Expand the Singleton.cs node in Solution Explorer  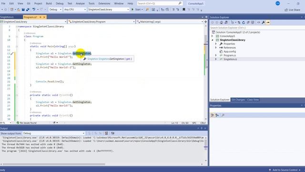[x=216, y=59]
